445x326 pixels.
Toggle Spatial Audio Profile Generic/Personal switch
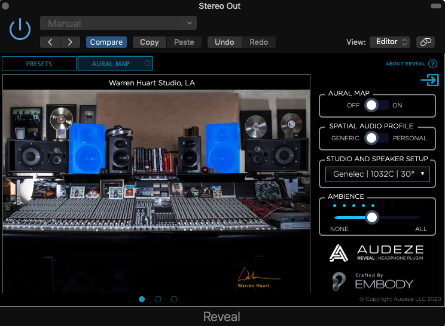(x=376, y=138)
